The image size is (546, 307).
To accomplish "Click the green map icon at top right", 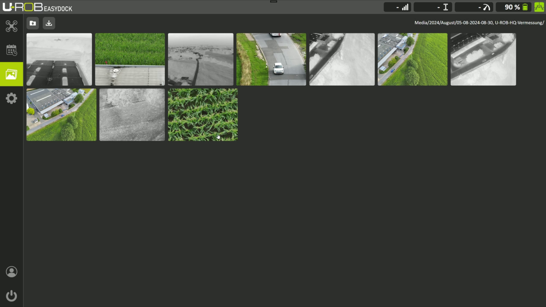I will pos(539,7).
